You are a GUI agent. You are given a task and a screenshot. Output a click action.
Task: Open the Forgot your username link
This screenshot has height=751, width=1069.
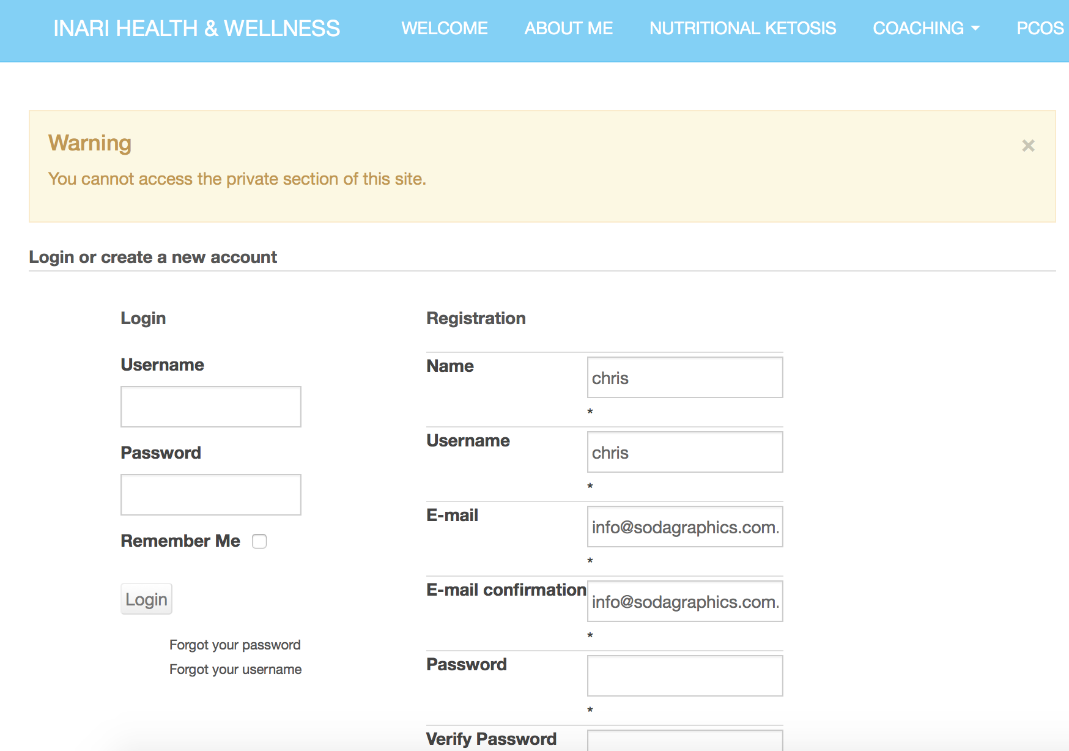(x=235, y=669)
